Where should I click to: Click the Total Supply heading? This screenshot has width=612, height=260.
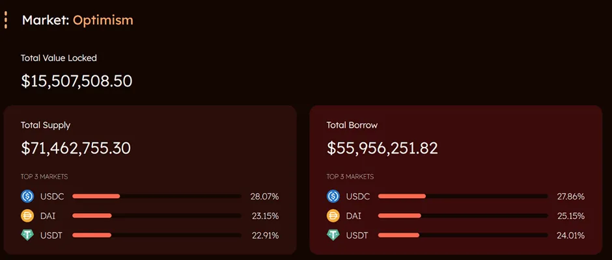pos(46,125)
